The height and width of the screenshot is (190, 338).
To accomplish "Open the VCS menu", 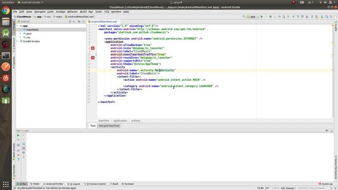I will click(x=107, y=12).
